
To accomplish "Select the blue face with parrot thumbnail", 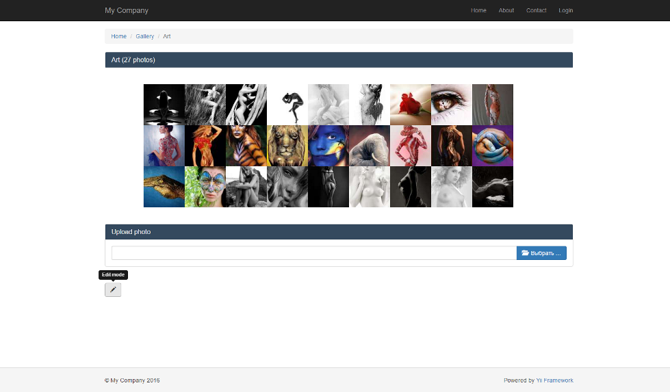I will [328, 146].
